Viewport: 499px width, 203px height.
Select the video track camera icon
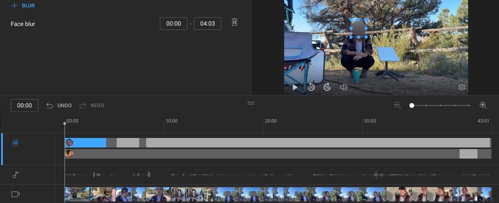(x=15, y=194)
